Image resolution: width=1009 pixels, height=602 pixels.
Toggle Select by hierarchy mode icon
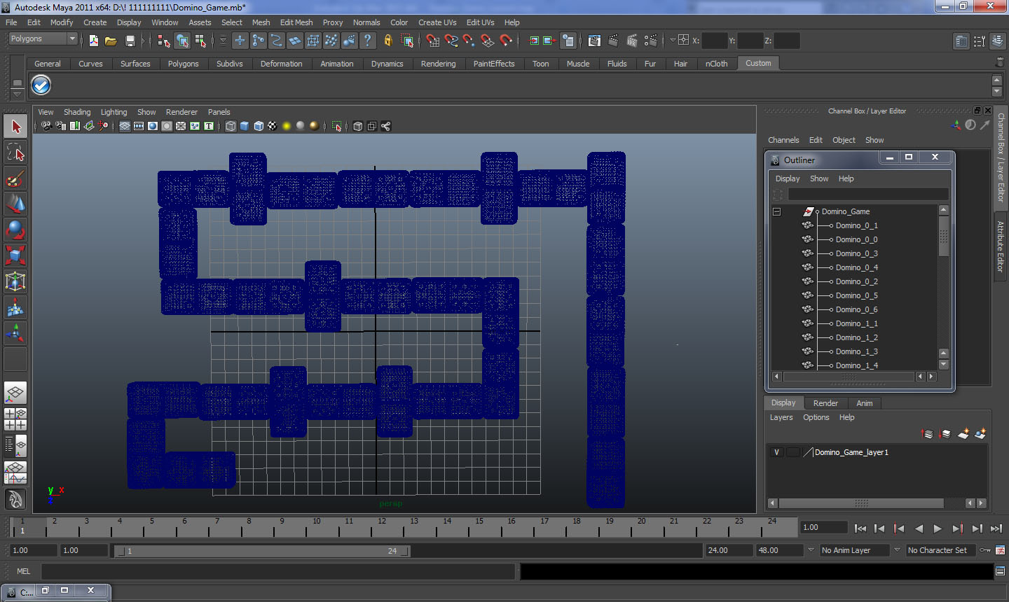[x=164, y=41]
